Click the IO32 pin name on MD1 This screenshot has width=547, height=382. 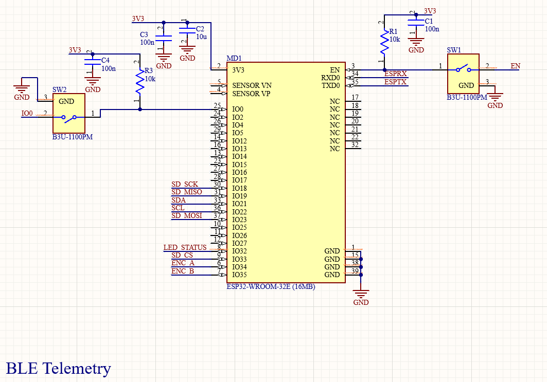[x=239, y=251]
